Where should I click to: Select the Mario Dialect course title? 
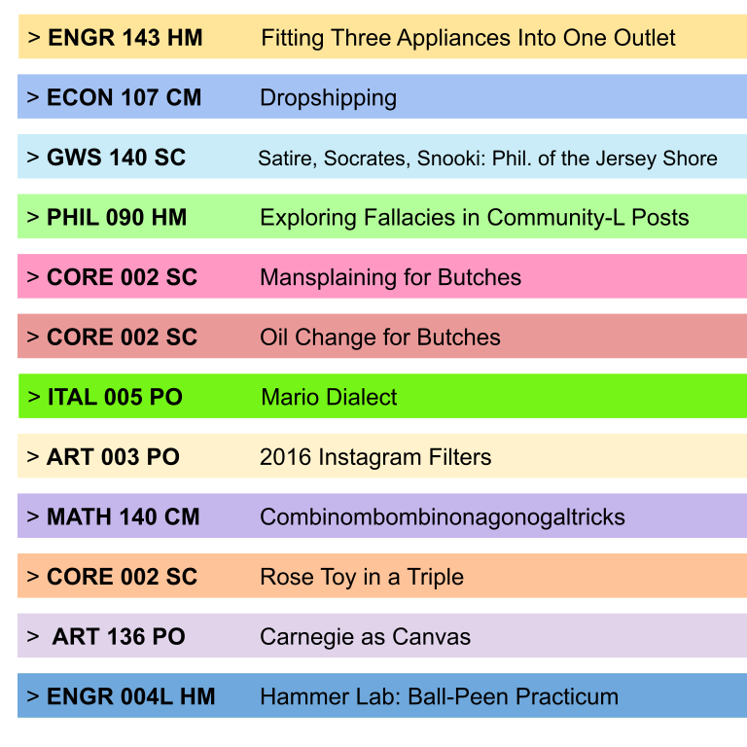click(x=329, y=397)
